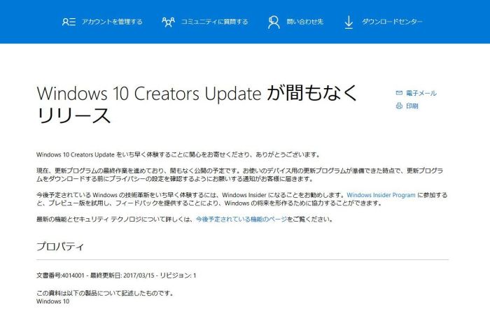Open the 今後予定されている機能のページ link
This screenshot has width=490, height=316.
point(249,220)
